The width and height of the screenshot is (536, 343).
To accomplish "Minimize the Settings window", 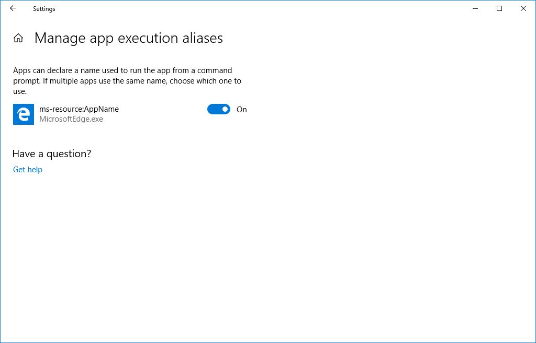I will (475, 8).
